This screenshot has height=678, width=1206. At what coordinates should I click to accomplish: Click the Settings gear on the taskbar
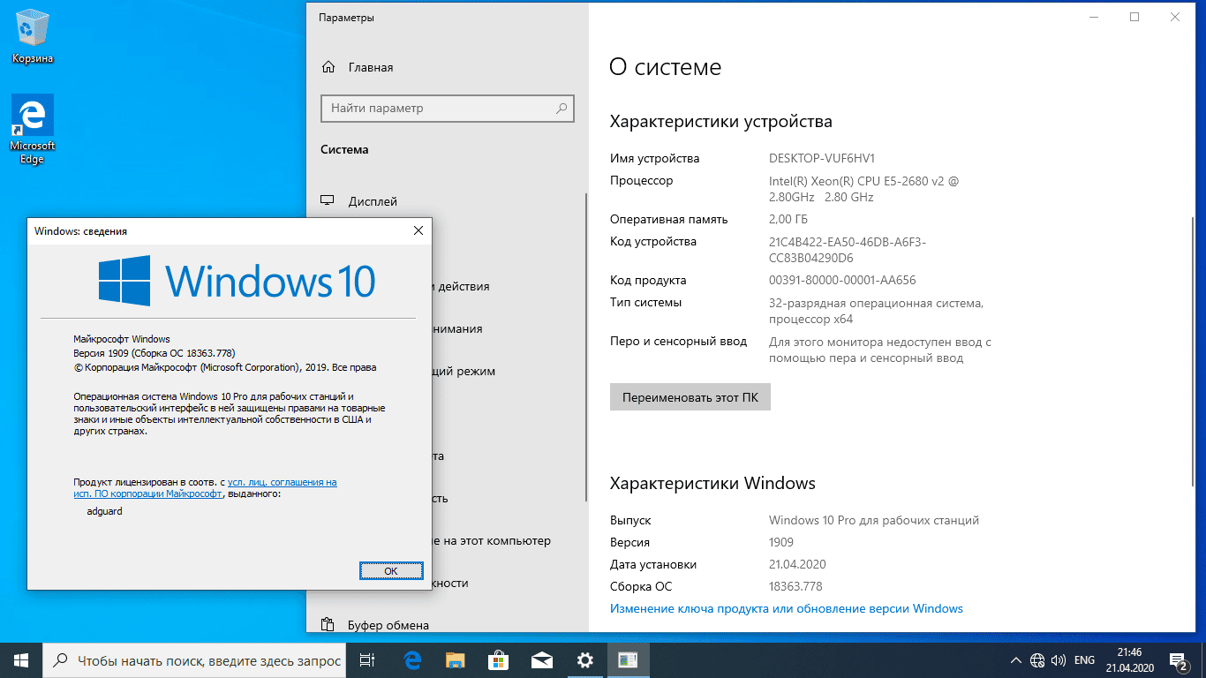[x=584, y=659]
